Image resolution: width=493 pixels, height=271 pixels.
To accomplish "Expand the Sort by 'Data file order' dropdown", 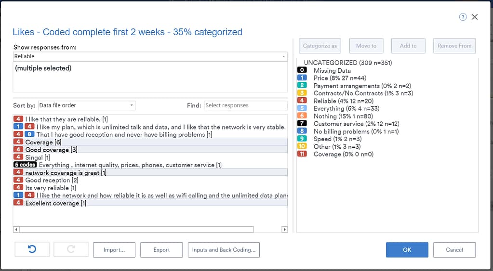I will [87, 105].
